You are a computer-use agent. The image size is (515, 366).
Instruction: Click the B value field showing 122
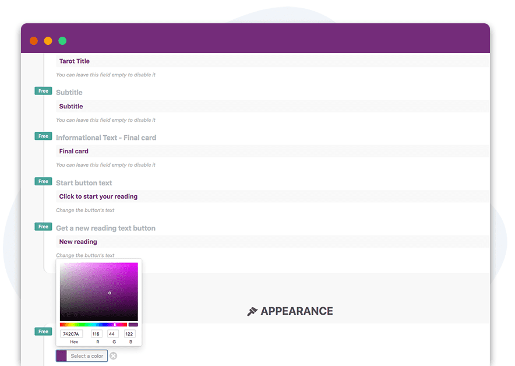coord(129,334)
